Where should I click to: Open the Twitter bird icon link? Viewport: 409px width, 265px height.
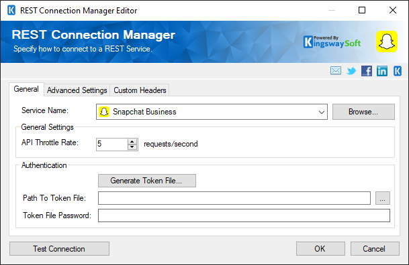[x=351, y=71]
